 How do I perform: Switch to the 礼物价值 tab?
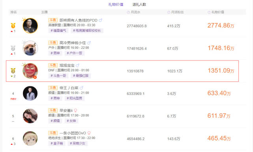click(x=116, y=4)
